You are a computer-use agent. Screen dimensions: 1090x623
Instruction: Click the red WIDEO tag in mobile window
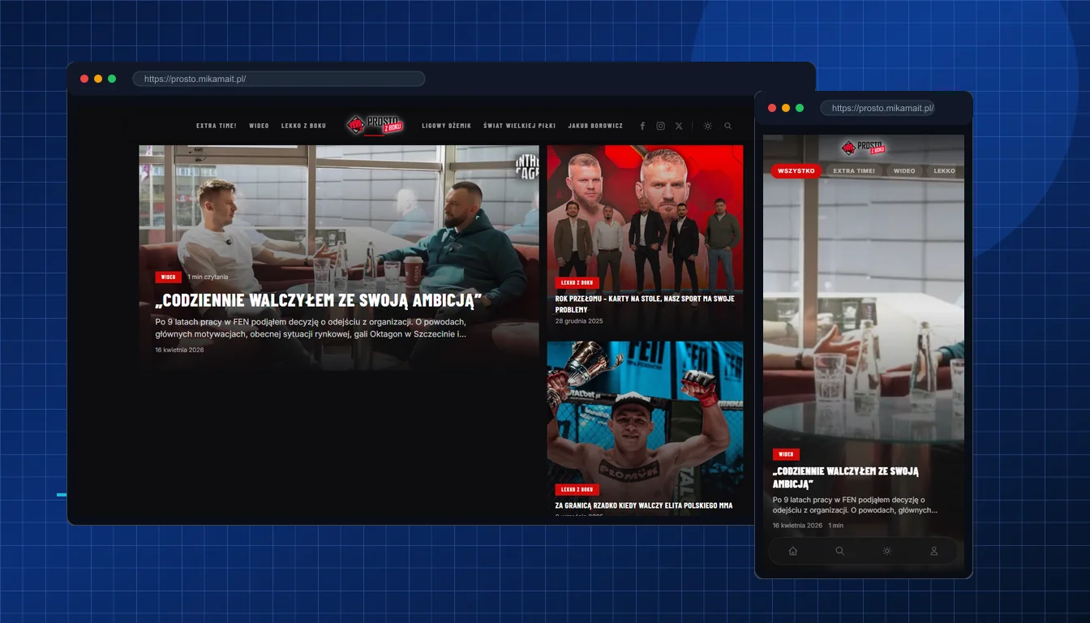pyautogui.click(x=786, y=454)
